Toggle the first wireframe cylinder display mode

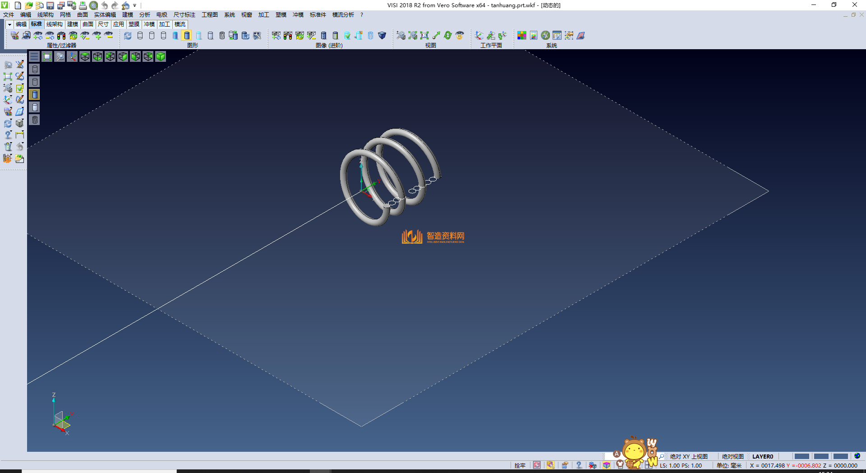[140, 36]
